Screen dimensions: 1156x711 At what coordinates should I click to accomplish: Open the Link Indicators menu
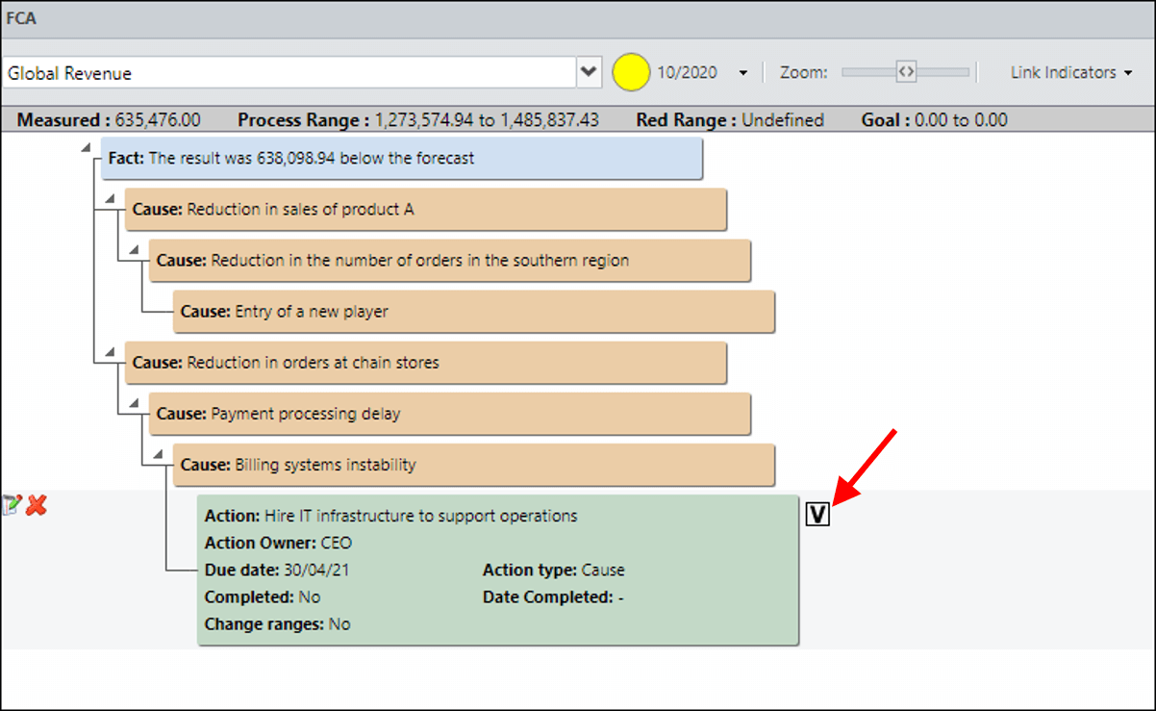[1071, 72]
